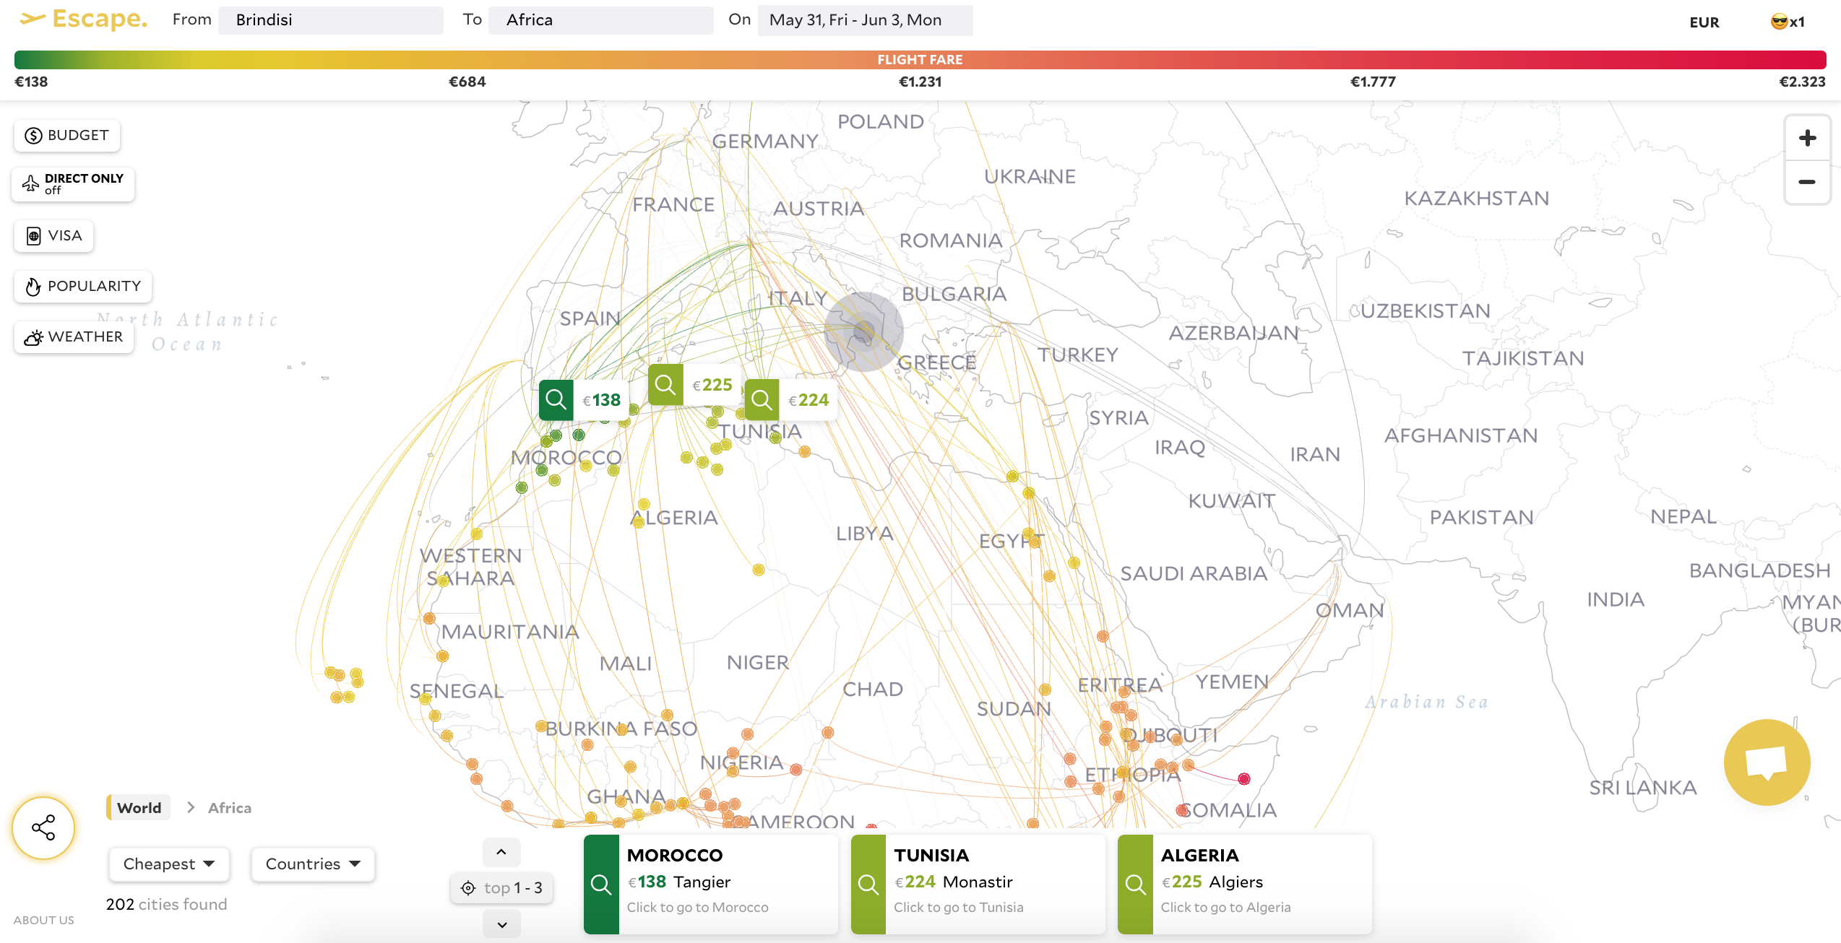This screenshot has width=1841, height=943.
Task: Click the red Somalia destination dot
Action: click(x=1243, y=779)
